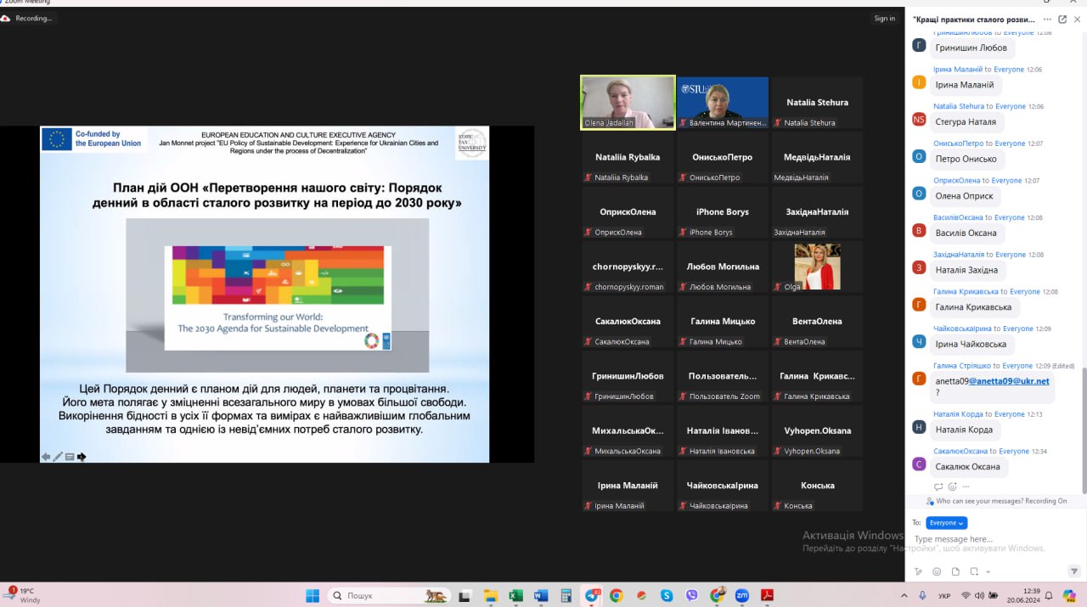Click the Наталія Західна chat message
Screen dimensions: 1087x607
(x=967, y=270)
